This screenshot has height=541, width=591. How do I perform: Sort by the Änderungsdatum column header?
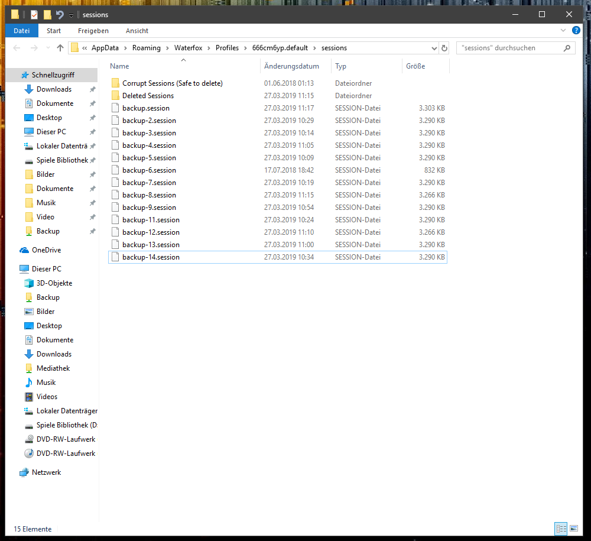[x=291, y=66]
